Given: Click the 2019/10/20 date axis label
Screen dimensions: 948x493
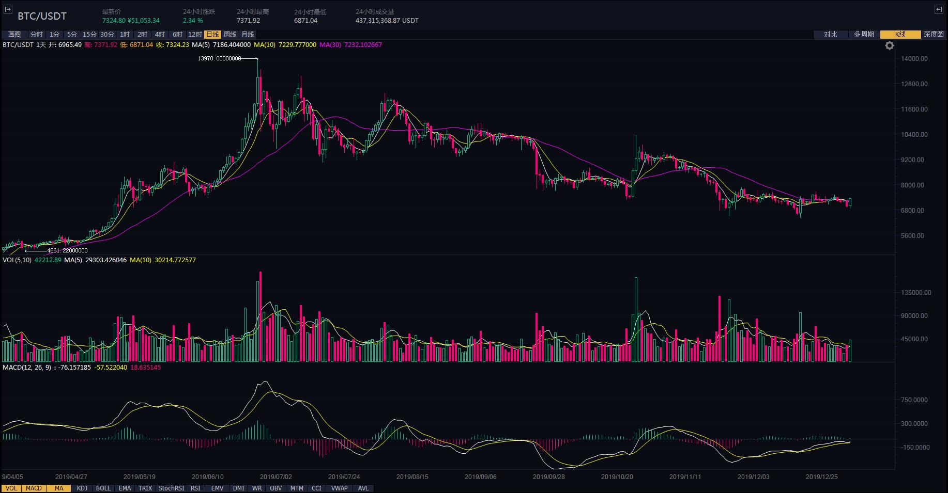Looking at the screenshot, I should pos(617,477).
